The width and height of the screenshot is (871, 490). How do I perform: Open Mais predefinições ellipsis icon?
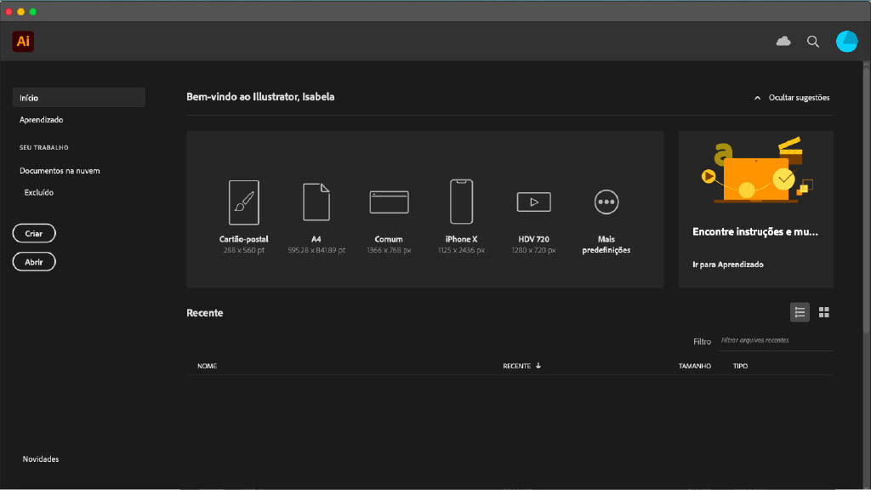606,202
